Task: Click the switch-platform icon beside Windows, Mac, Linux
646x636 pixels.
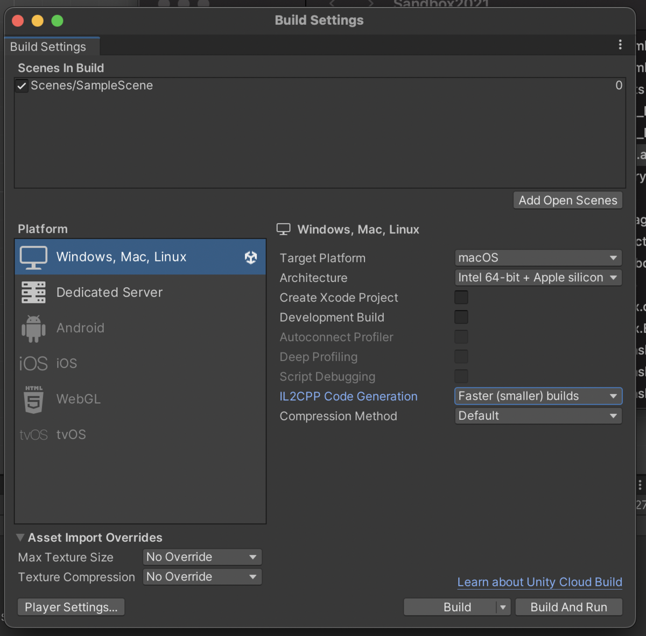Action: (x=251, y=257)
